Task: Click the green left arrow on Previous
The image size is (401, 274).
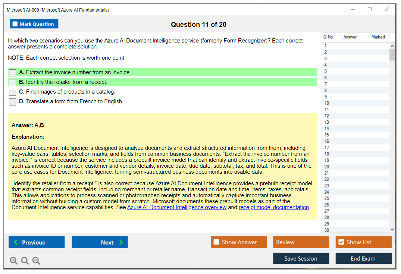Action: pyautogui.click(x=16, y=242)
